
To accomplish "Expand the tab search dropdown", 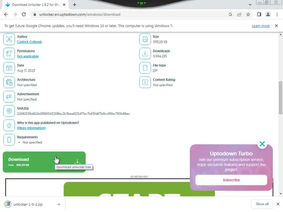I will [x=250, y=5].
